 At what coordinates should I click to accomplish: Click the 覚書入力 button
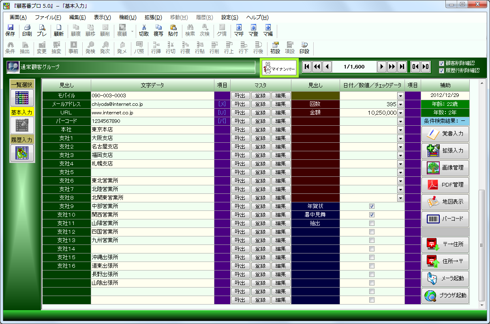click(x=445, y=133)
